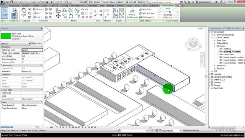Click the Mirror Draw Axis icon

77,10
